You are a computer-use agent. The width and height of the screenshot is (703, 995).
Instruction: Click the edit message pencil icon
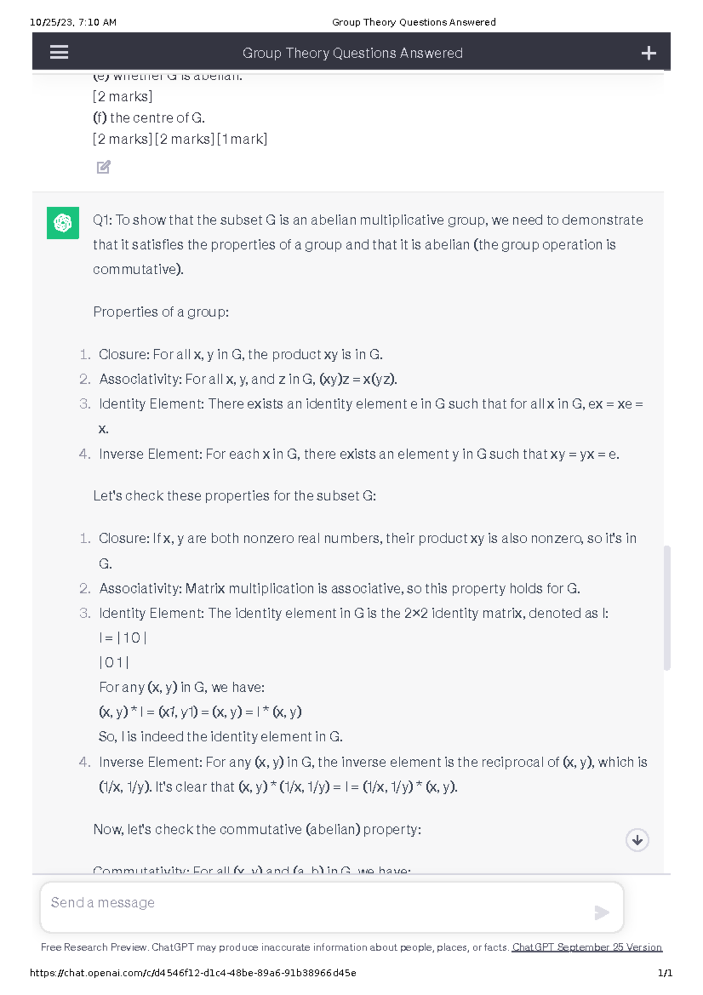[x=104, y=167]
